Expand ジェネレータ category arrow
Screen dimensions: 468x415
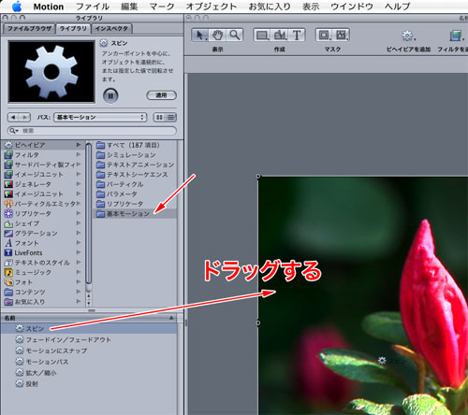point(79,184)
